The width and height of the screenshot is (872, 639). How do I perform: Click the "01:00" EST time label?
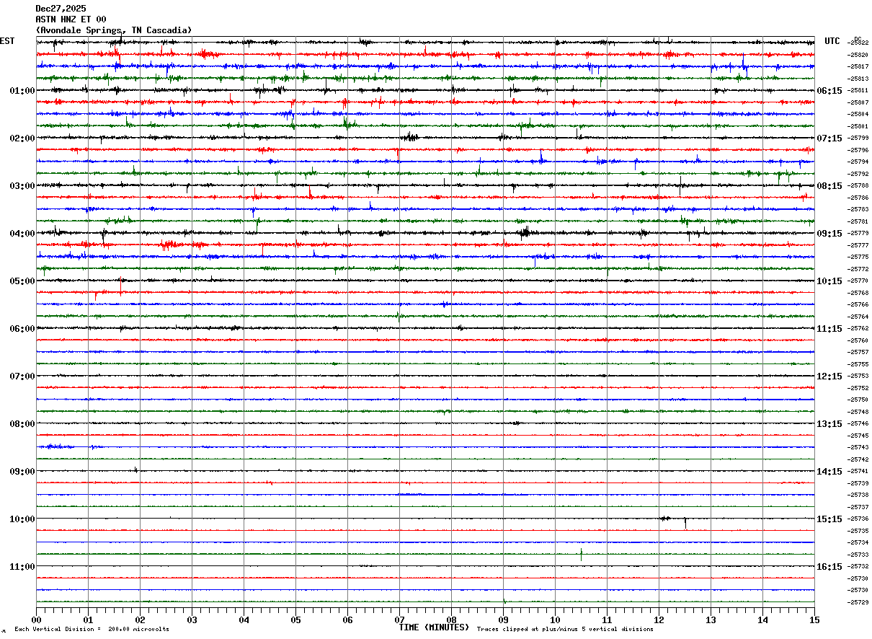coord(22,91)
